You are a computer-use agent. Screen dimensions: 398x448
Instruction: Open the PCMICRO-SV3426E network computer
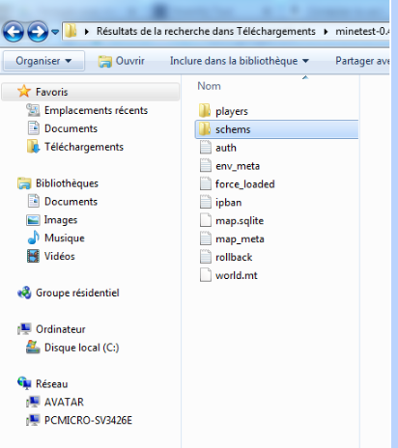[x=88, y=420]
